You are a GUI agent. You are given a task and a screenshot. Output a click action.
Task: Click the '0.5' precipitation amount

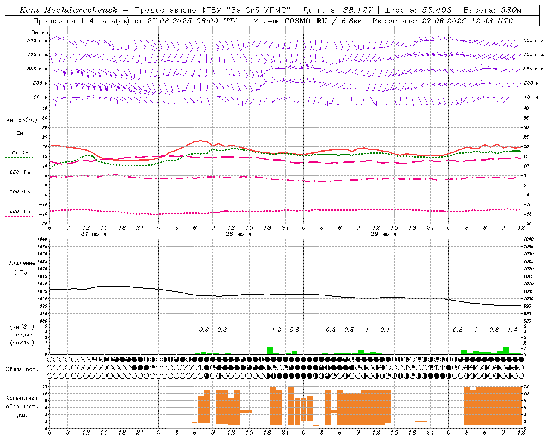tap(349, 330)
